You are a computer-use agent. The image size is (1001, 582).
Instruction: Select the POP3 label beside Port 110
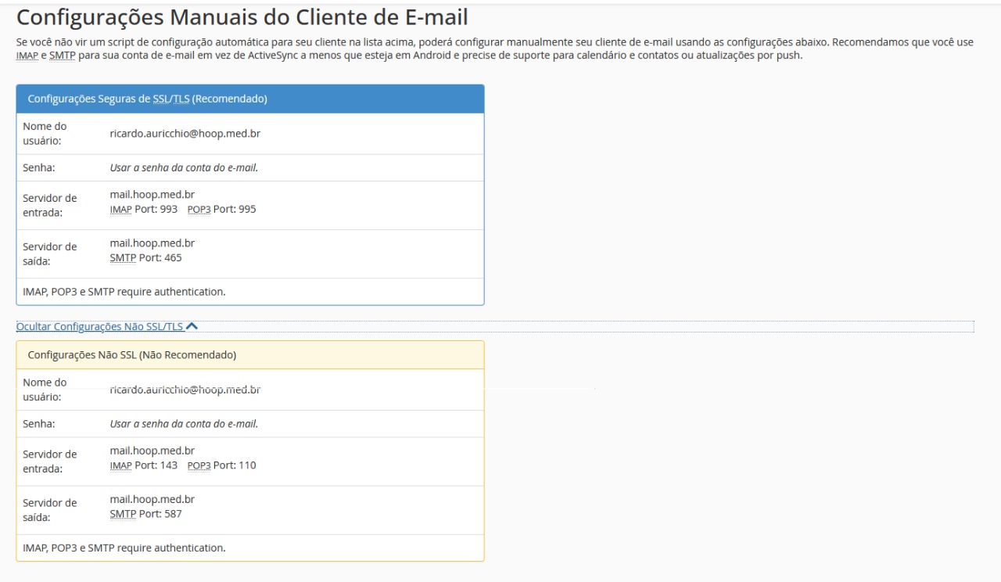coord(199,466)
